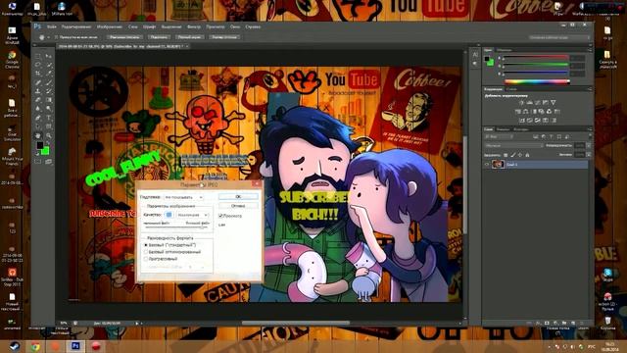Add Photo Filter adjustment icon
The height and width of the screenshot is (353, 627).
coord(541,111)
